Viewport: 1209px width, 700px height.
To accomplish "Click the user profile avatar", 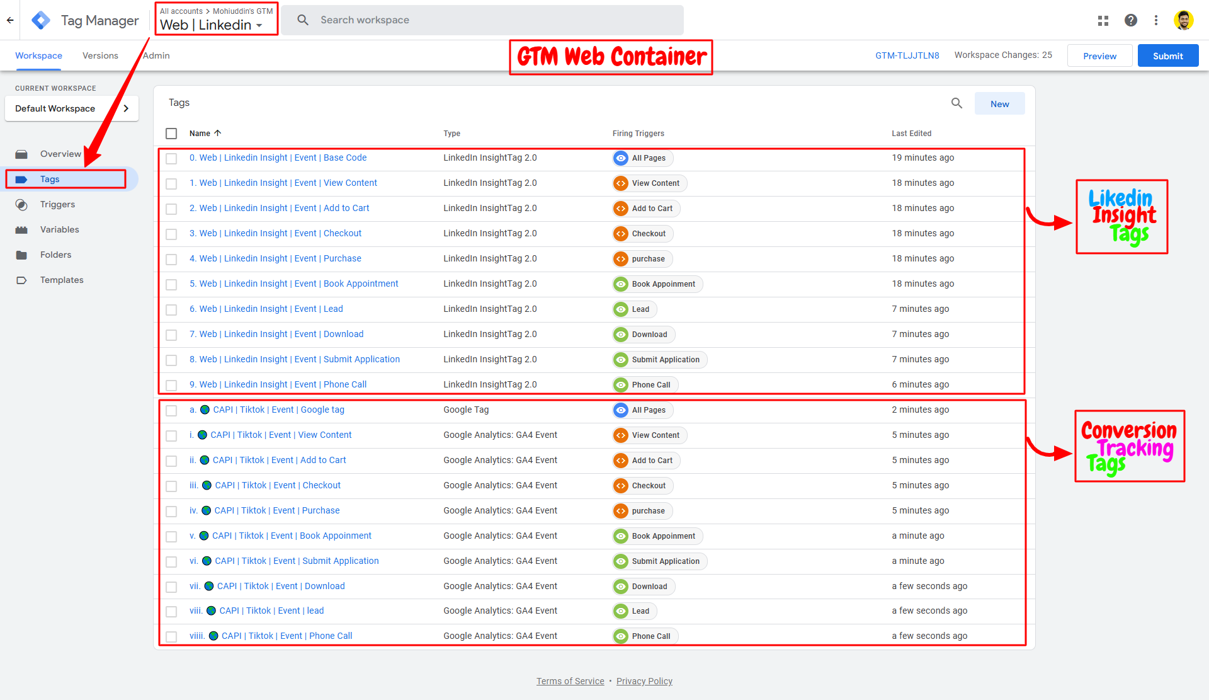I will [x=1183, y=20].
